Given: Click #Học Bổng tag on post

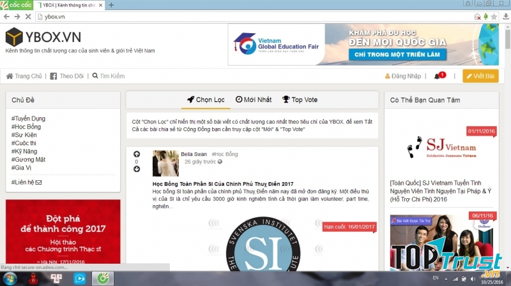Looking at the screenshot, I should click(225, 154).
